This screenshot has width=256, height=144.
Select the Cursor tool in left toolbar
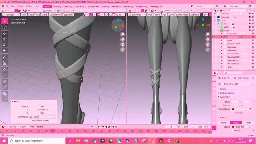point(5,27)
